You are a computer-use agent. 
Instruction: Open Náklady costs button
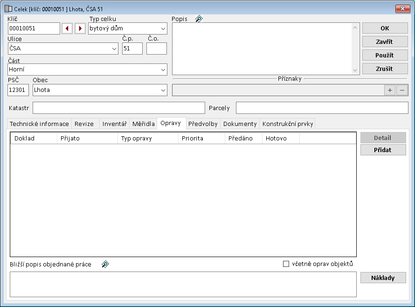[383, 278]
